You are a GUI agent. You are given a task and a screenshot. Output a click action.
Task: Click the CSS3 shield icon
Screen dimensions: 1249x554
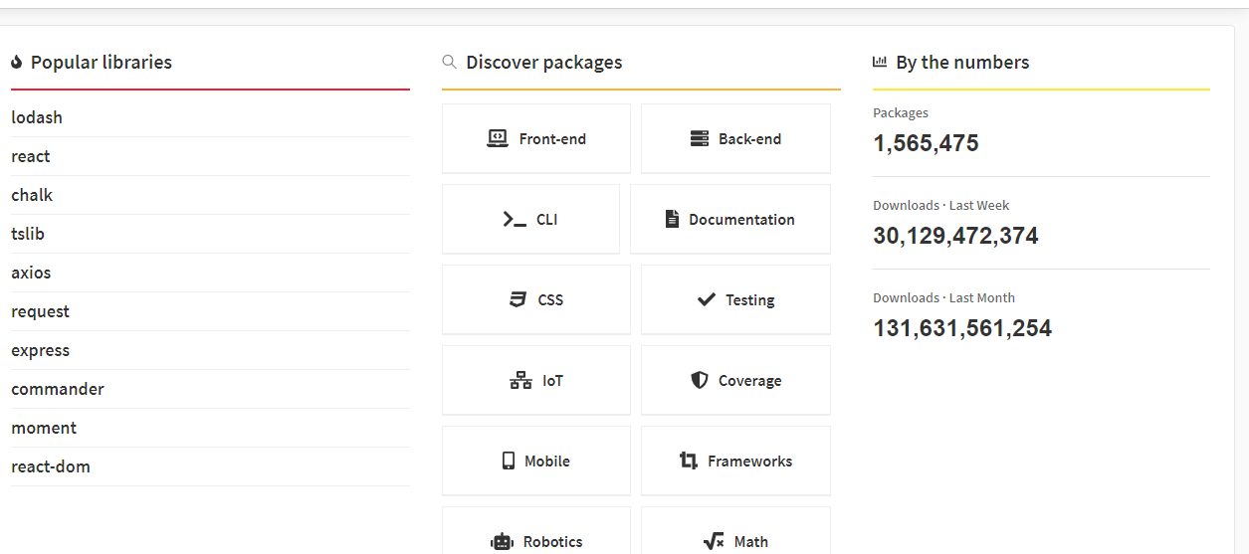518,300
